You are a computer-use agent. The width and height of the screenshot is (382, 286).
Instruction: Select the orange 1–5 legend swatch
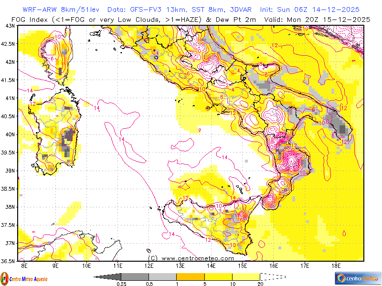tap(190, 276)
